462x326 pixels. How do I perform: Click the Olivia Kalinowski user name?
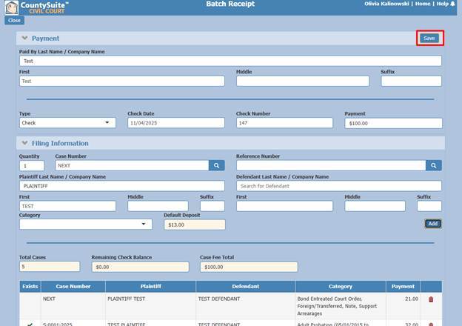[x=386, y=4]
